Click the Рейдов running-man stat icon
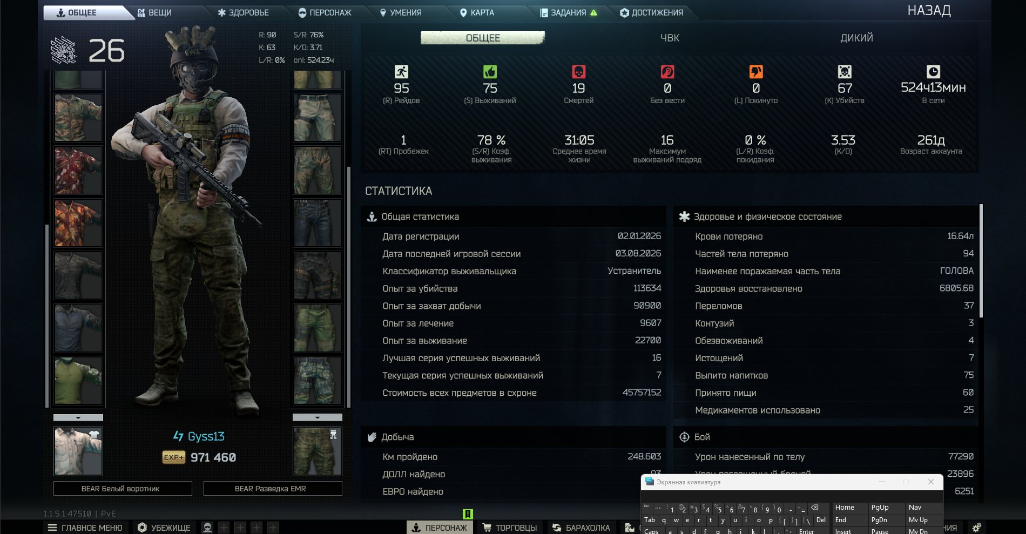The height and width of the screenshot is (534, 1026). pyautogui.click(x=401, y=71)
